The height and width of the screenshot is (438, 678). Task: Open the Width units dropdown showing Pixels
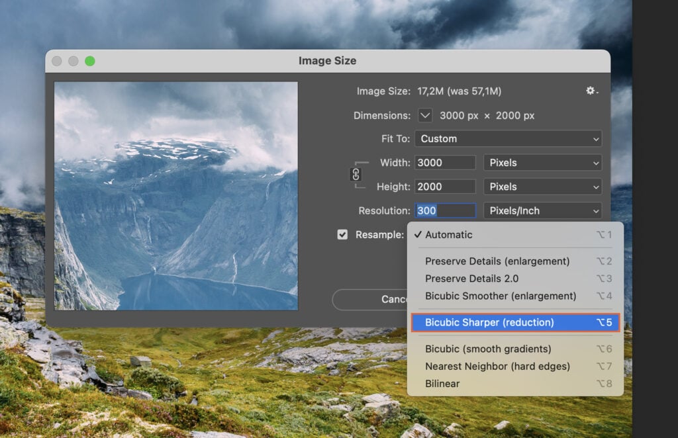pos(542,162)
